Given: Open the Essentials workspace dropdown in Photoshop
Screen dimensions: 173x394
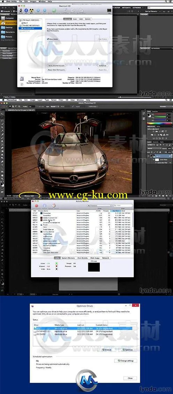Looking at the screenshot, I should click(x=165, y=106).
